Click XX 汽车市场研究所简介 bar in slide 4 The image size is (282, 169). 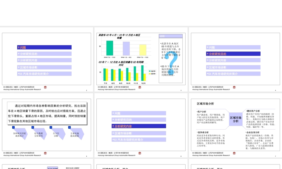tap(233, 74)
